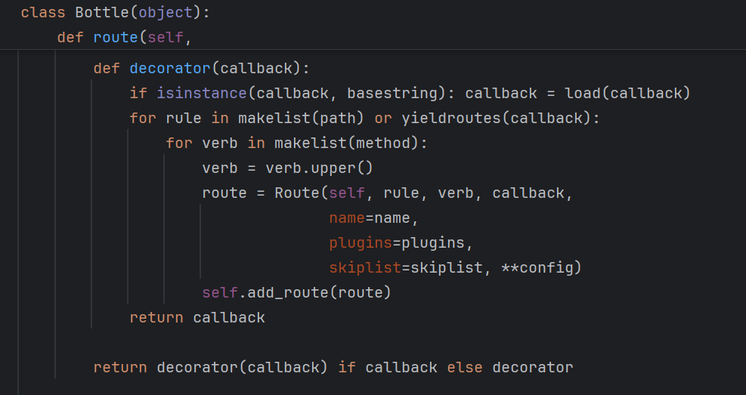Click the 'return callback' line

(197, 317)
